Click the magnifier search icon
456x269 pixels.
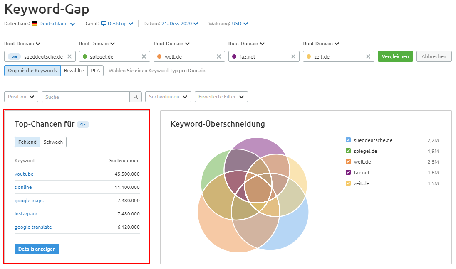tap(136, 97)
